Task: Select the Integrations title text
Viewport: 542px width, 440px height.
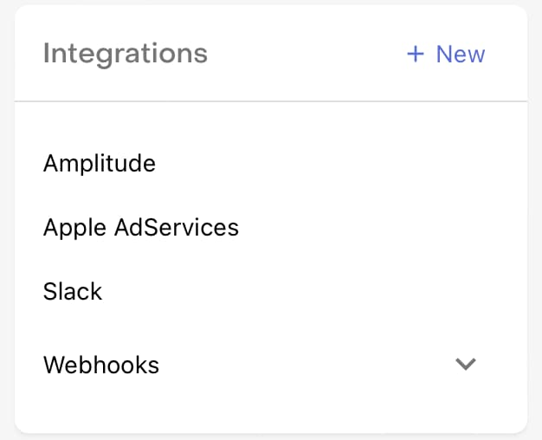Action: (x=126, y=54)
